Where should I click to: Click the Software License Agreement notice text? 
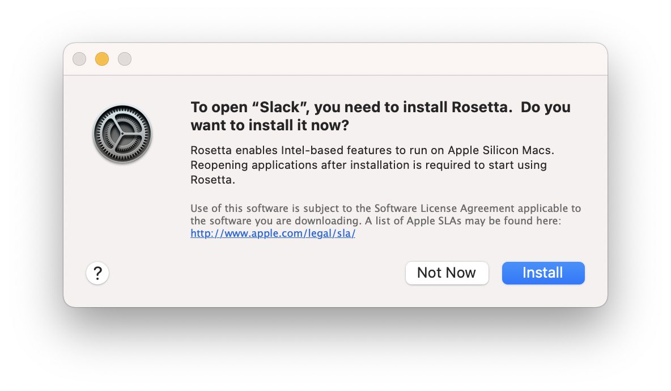385,214
